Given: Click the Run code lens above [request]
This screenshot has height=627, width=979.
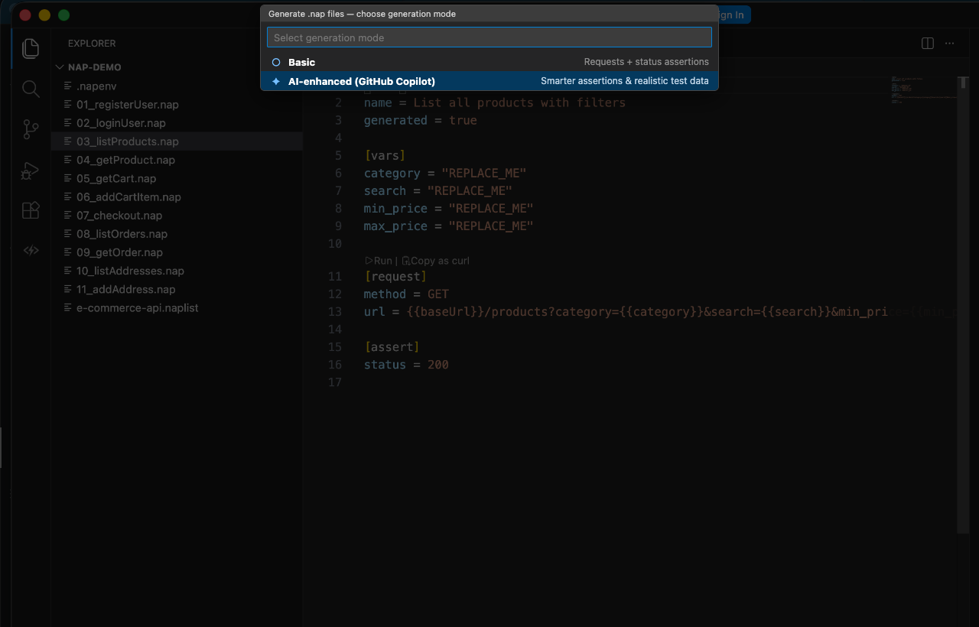Looking at the screenshot, I should 379,261.
